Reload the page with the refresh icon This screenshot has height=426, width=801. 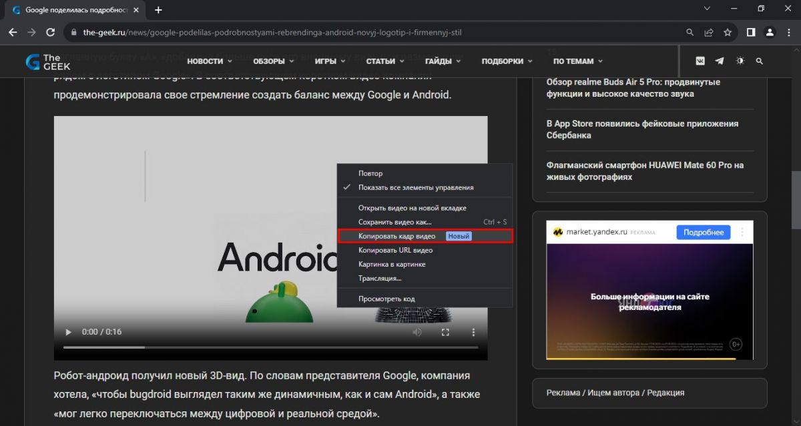click(50, 32)
